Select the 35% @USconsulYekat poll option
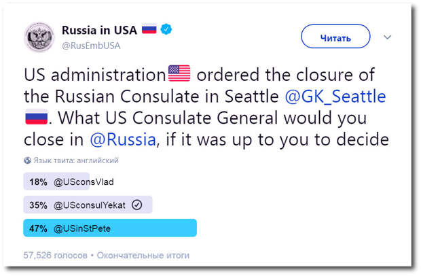 (x=88, y=205)
